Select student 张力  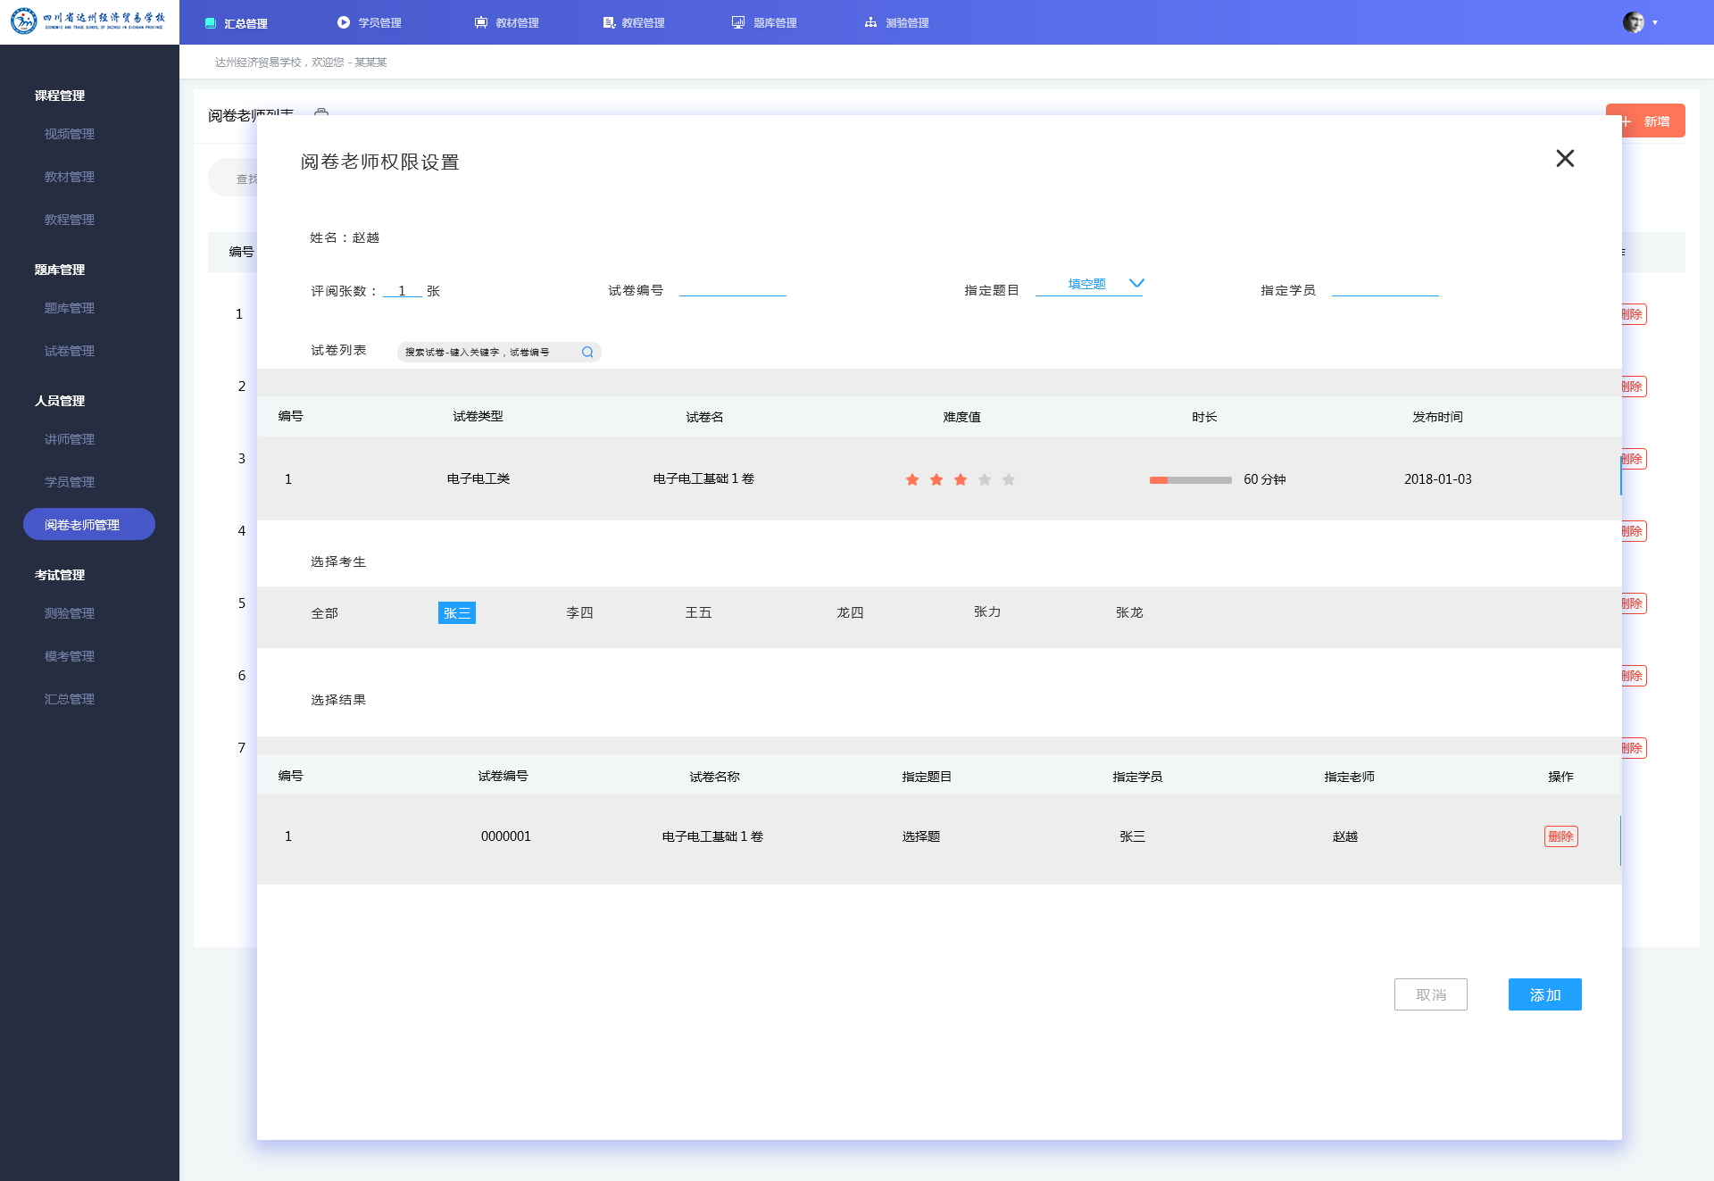tap(986, 611)
